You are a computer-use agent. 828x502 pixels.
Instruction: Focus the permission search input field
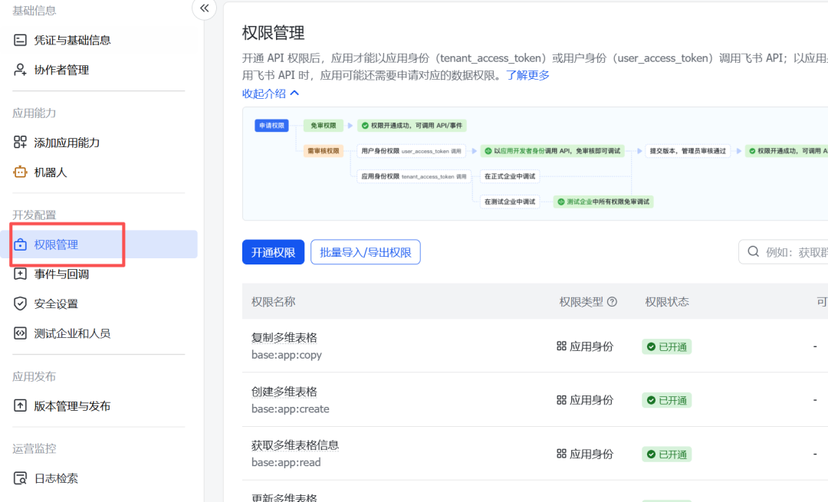tap(793, 252)
